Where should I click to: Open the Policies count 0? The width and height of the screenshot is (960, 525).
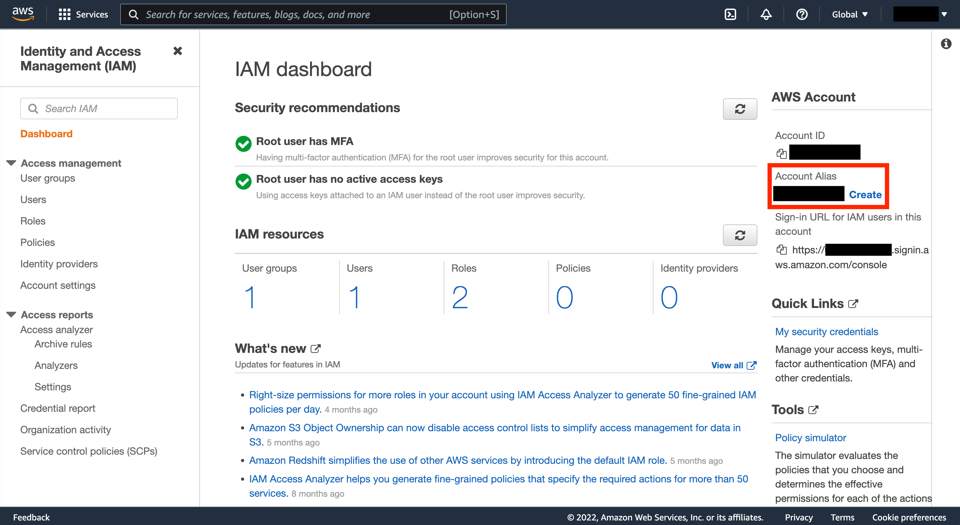pyautogui.click(x=565, y=297)
